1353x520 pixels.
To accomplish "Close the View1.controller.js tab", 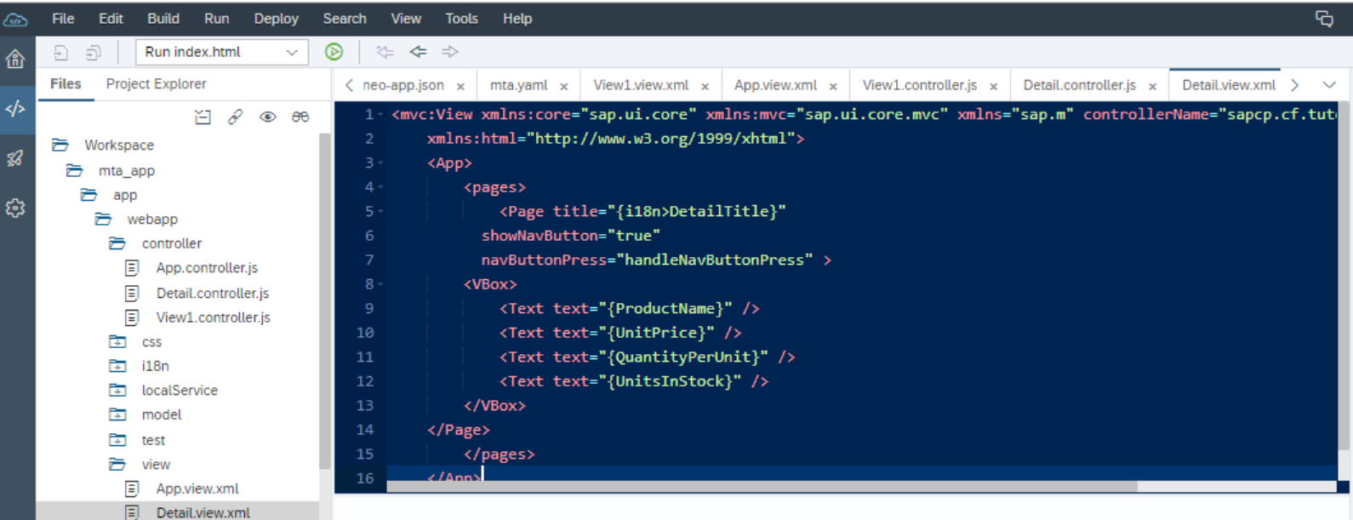I will tap(993, 86).
